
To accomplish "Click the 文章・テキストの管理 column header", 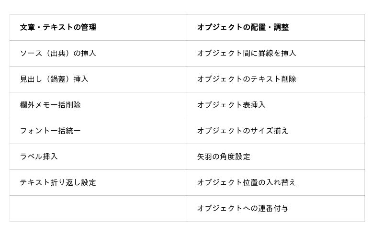I will pyautogui.click(x=58, y=27).
